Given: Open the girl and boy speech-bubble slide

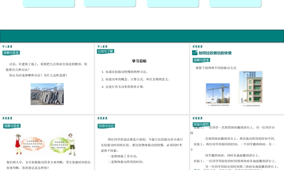Looking at the screenshot, I should [x=47, y=143].
